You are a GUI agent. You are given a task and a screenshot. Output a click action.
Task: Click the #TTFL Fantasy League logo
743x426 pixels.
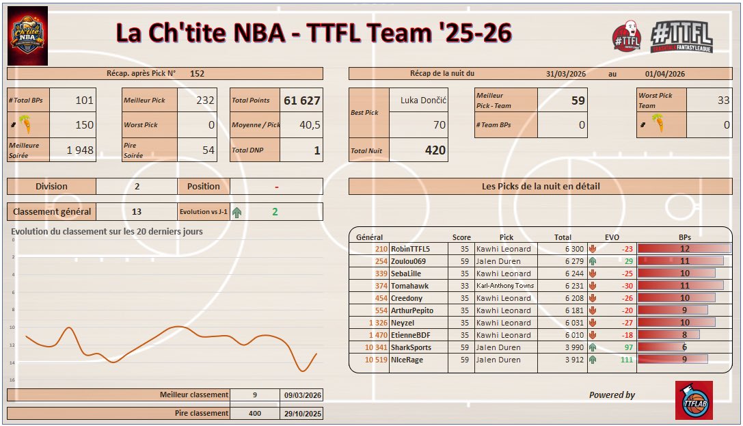pyautogui.click(x=681, y=36)
